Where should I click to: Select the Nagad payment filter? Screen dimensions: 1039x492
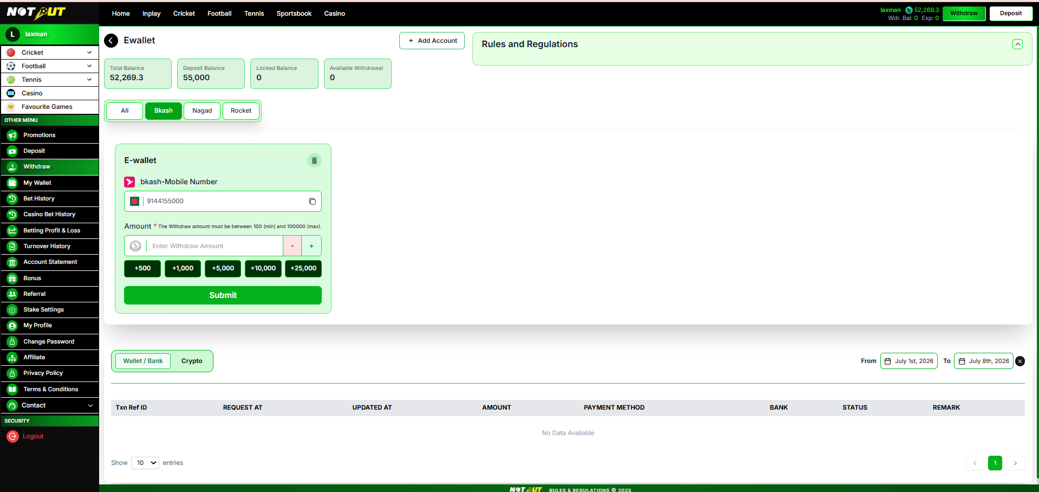[x=202, y=111]
